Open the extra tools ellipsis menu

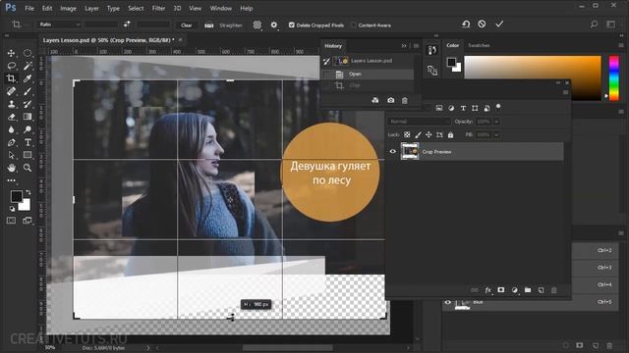point(11,180)
